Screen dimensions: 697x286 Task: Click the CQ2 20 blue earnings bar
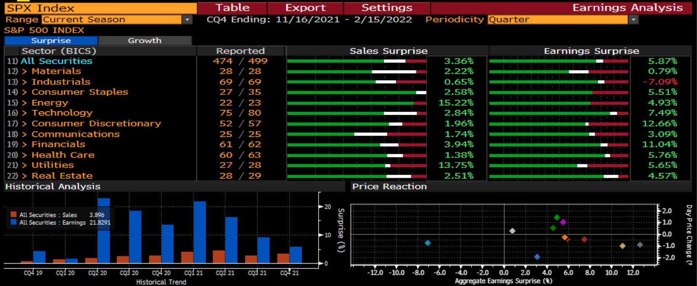[x=104, y=231]
